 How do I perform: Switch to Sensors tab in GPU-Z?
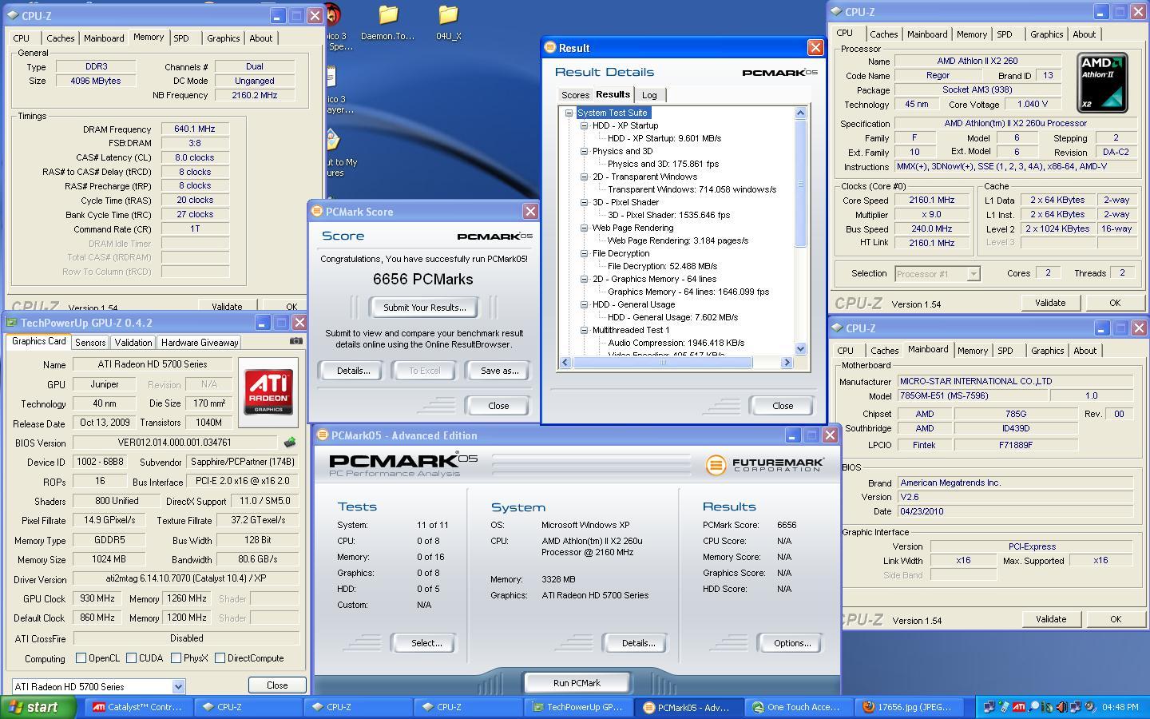[x=90, y=342]
